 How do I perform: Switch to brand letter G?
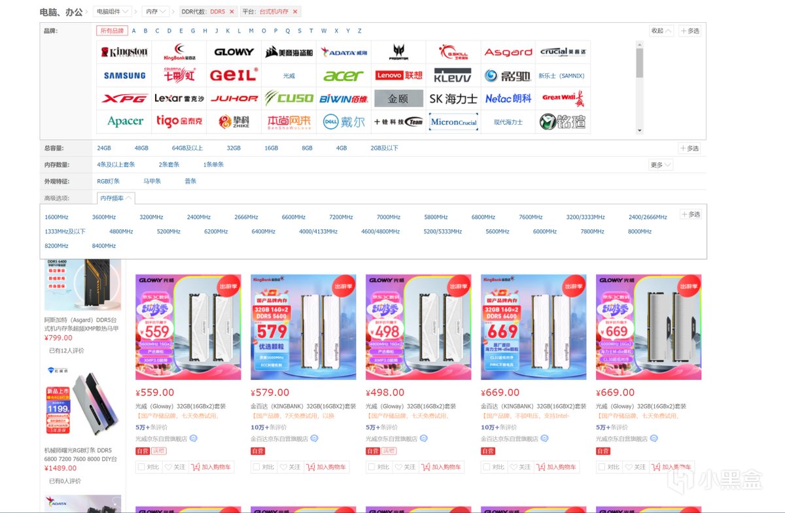tap(193, 31)
